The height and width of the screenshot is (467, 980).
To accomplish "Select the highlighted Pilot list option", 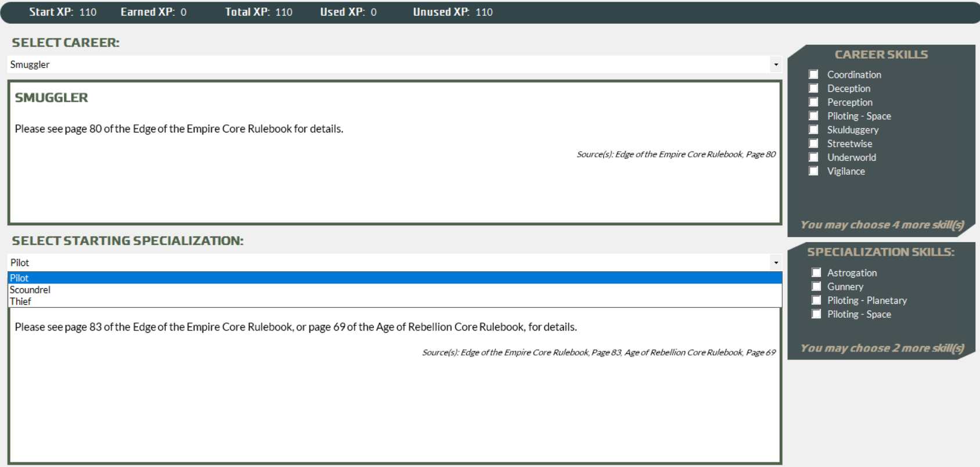I will (19, 278).
